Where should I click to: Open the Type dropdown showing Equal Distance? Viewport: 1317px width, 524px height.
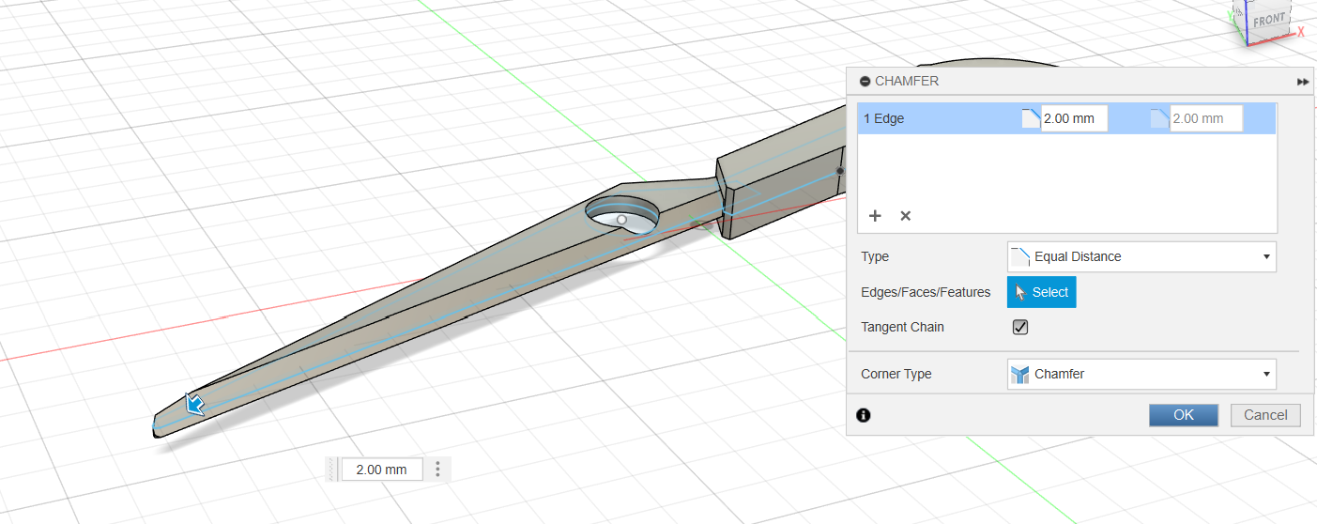(x=1141, y=256)
